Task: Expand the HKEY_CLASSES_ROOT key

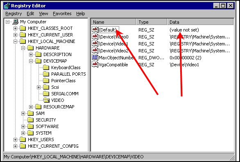Action: tap(15, 28)
